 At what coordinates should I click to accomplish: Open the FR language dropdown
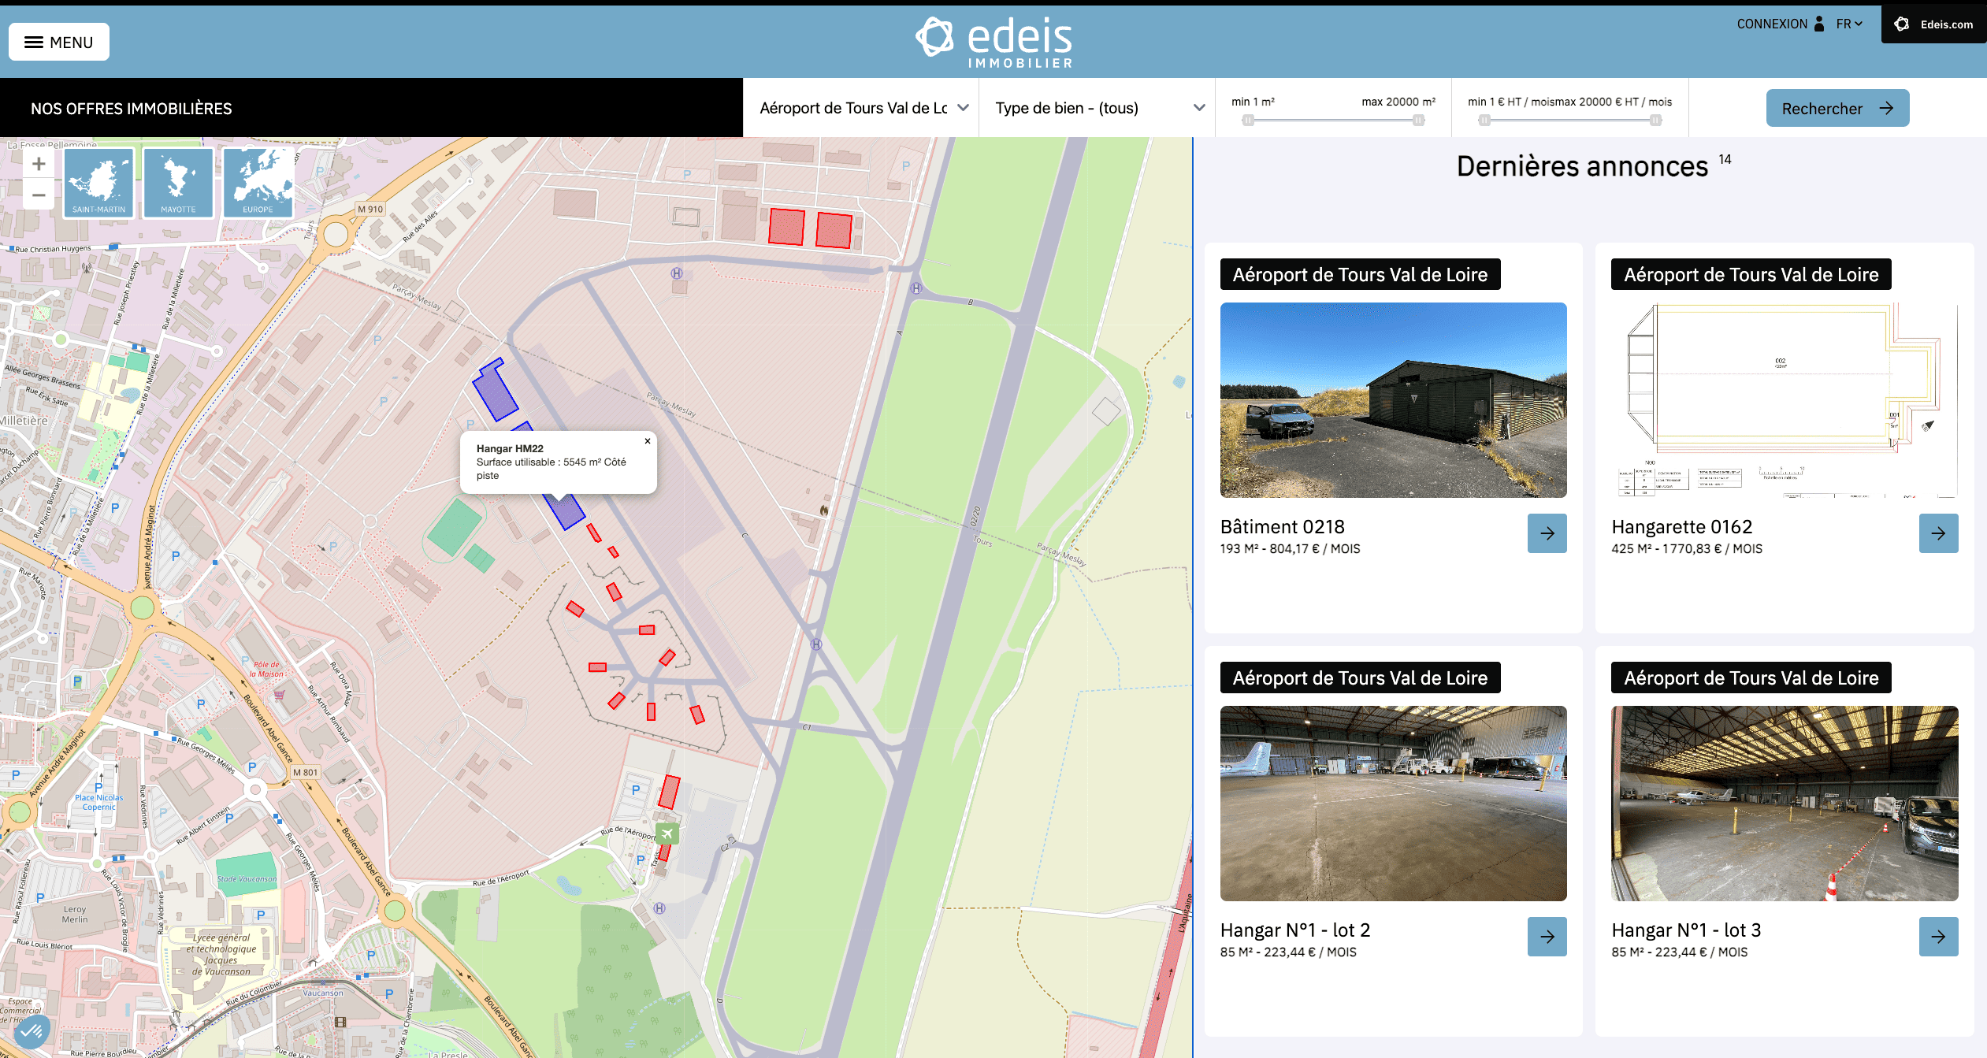point(1849,24)
